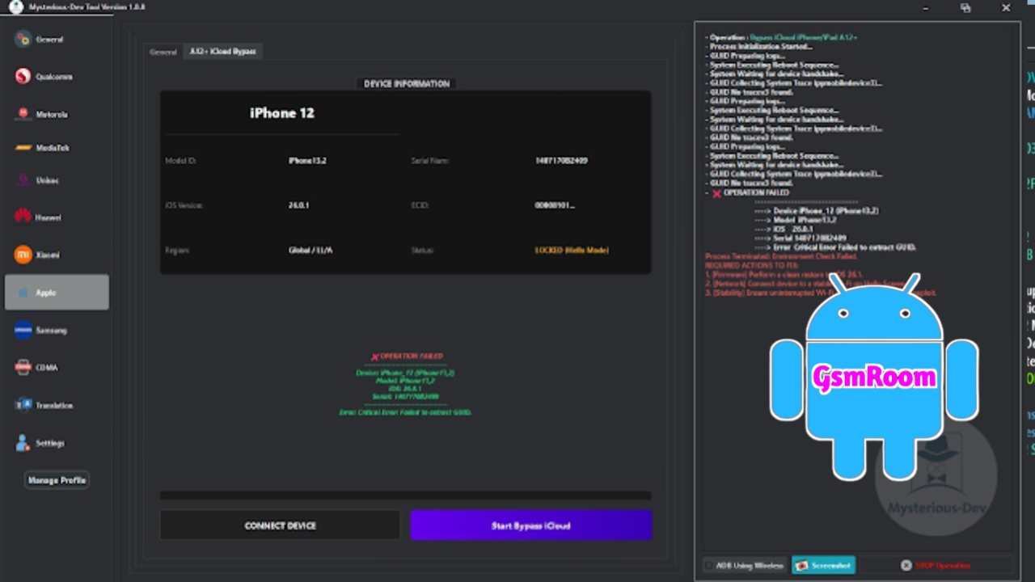Select the Motorola sidebar icon

click(23, 114)
